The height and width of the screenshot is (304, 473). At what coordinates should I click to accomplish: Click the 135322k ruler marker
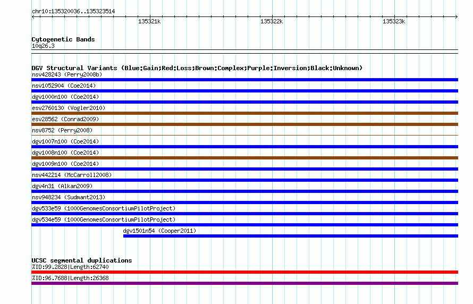coord(272,21)
